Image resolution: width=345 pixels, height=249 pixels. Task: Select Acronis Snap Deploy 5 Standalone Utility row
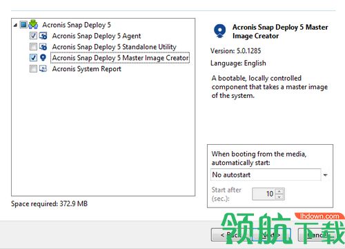(114, 47)
